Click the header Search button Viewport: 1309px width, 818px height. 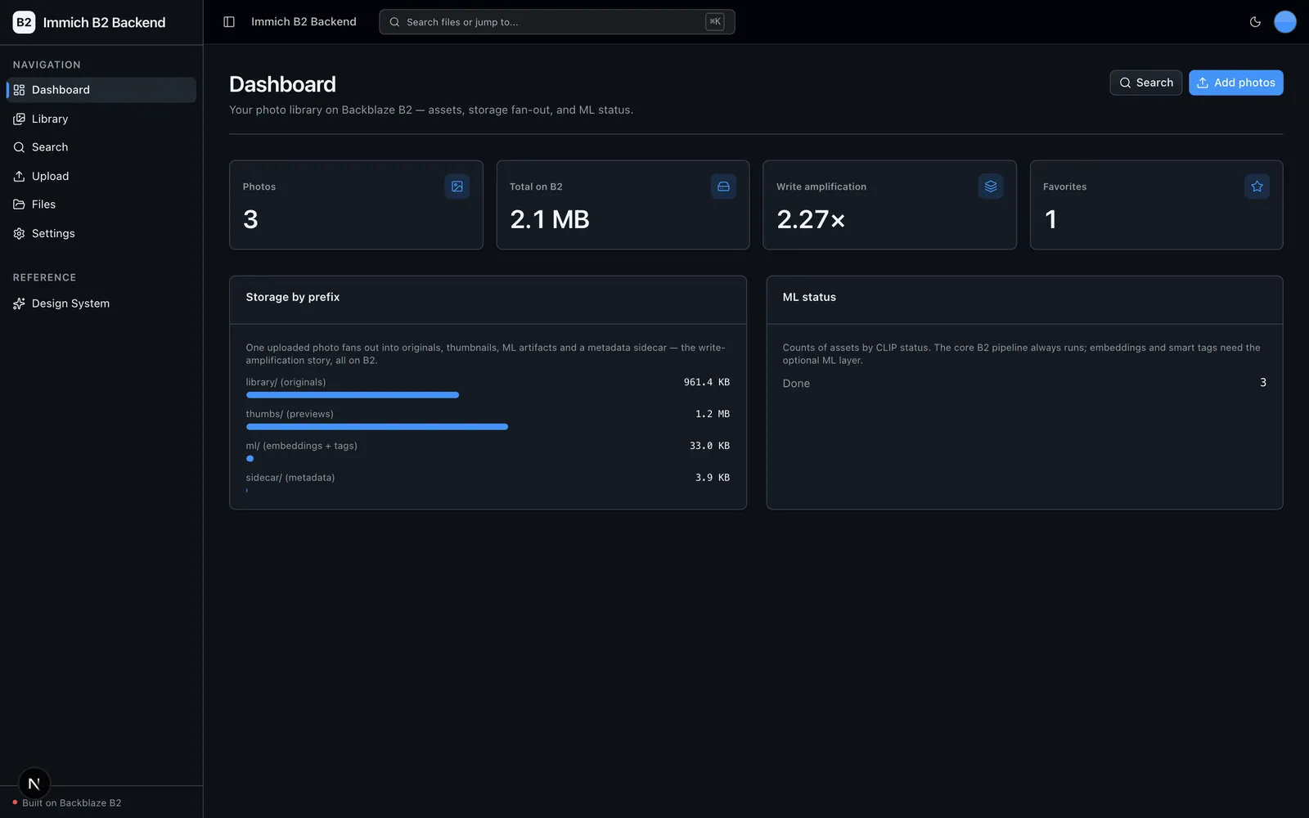click(1145, 83)
